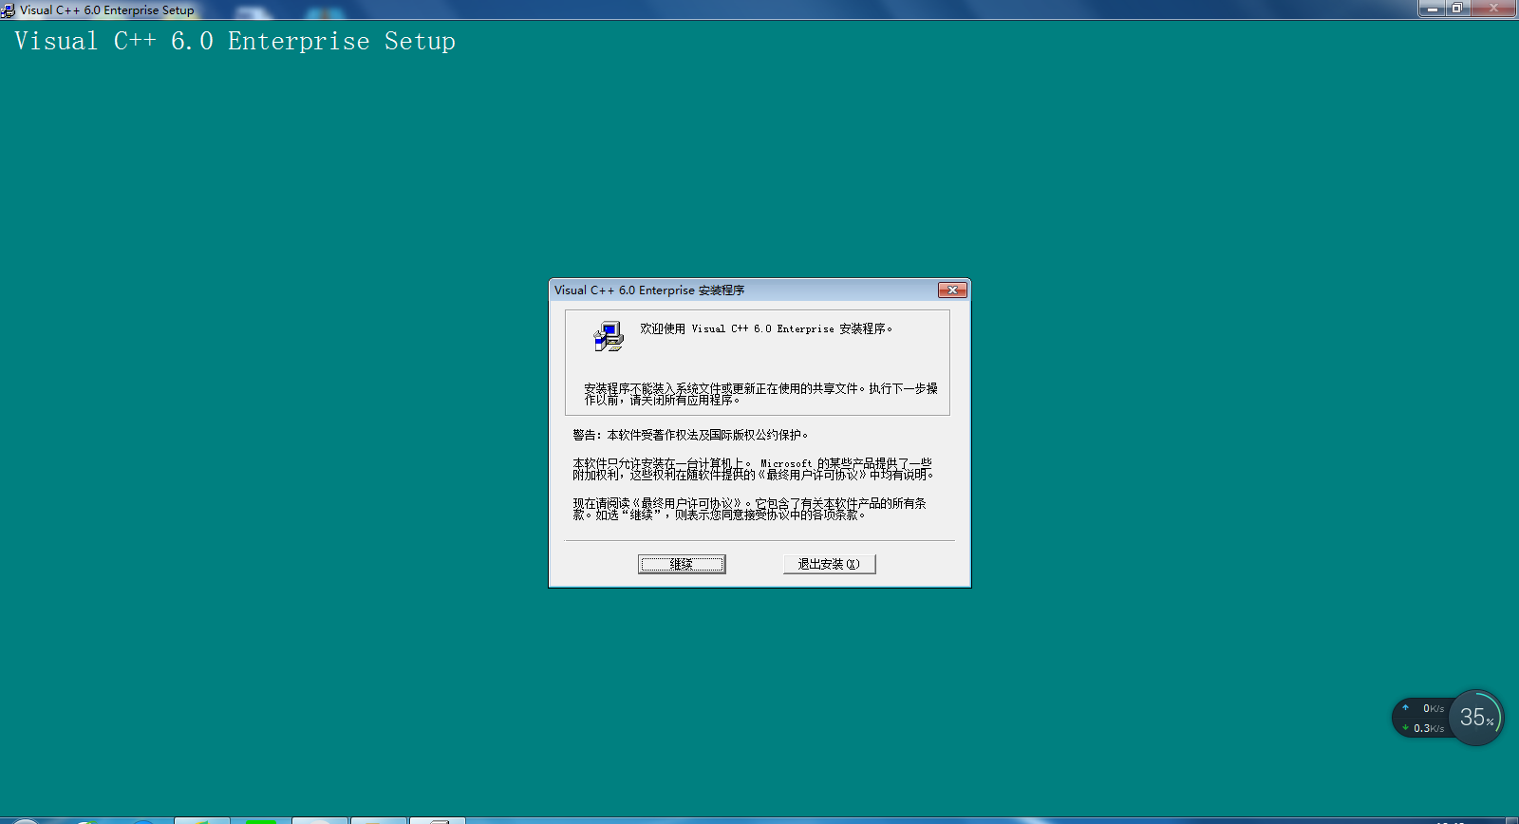Click the welcome text 欢迎使用 Visual C++ 6.0 Enterprise 安装程序
This screenshot has height=824, width=1519.
tap(766, 328)
